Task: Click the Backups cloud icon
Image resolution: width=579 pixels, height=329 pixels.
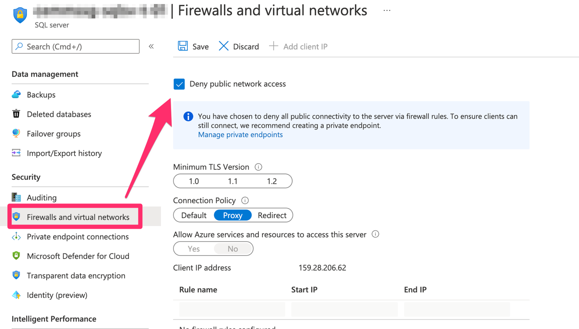Action: (x=16, y=95)
